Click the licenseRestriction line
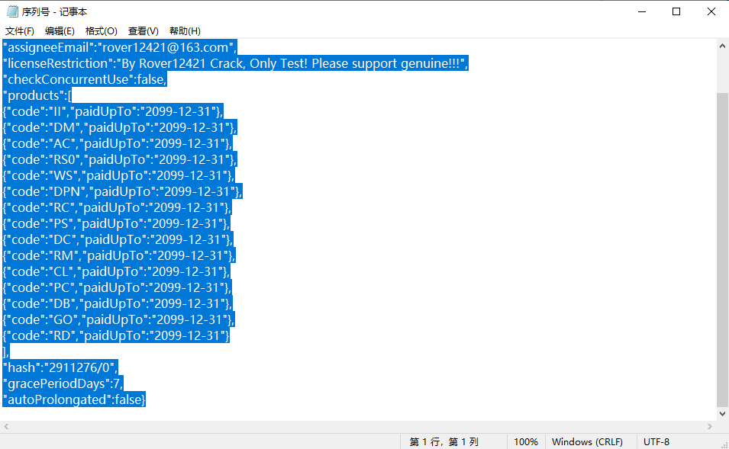 point(235,63)
